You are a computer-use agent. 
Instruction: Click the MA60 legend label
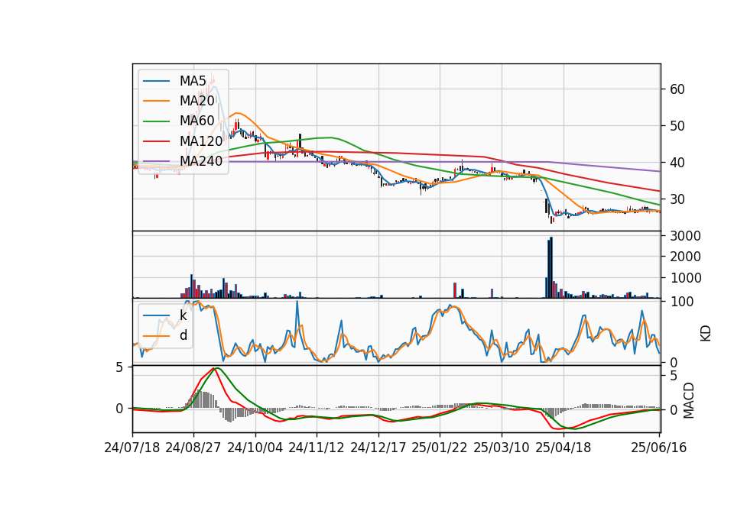pyautogui.click(x=196, y=121)
